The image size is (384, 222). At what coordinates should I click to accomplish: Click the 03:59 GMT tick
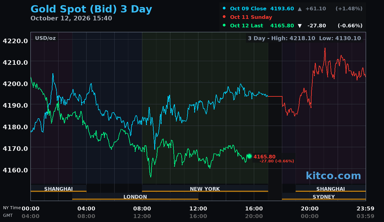coord(365,216)
